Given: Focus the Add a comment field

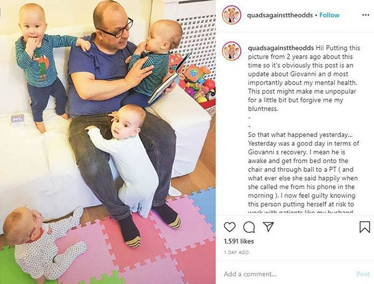Looking at the screenshot, I should [286, 274].
